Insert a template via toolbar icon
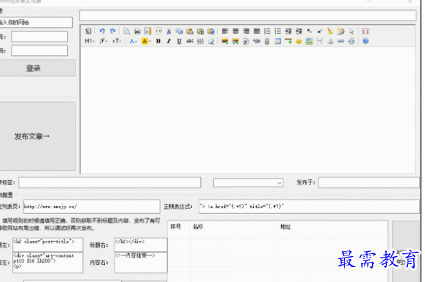Viewport: 425px width, 282px height. pyautogui.click(x=147, y=31)
